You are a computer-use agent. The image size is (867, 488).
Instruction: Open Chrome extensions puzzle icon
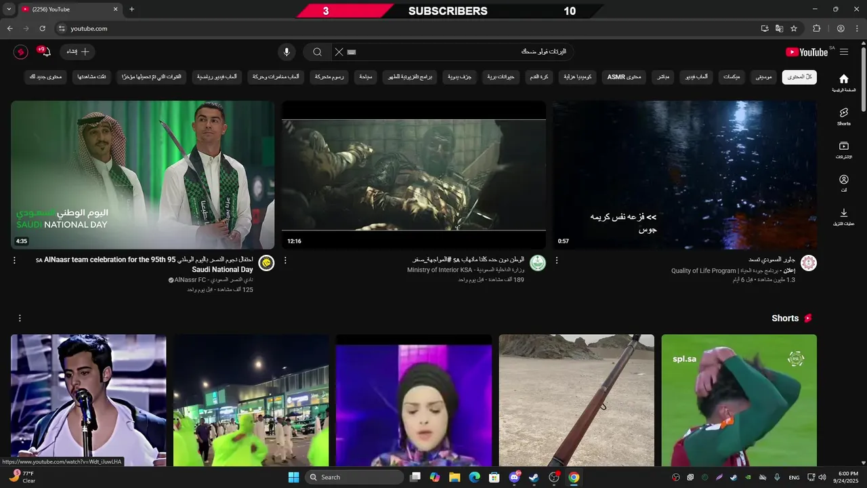[817, 28]
